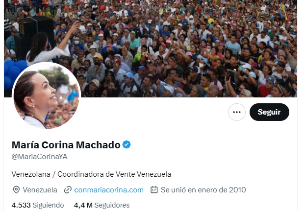This screenshot has height=211, width=305.
Task: Click the Seguir follow button
Action: (x=269, y=112)
